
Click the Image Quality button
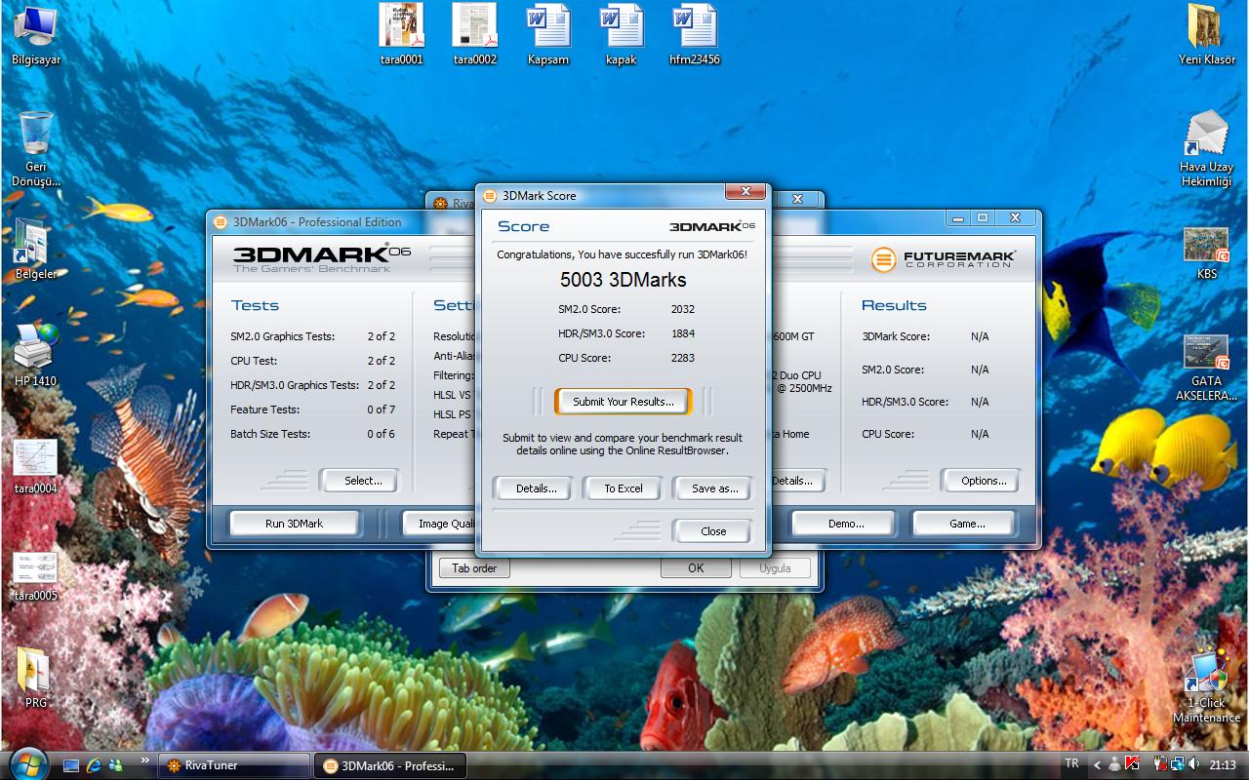[441, 524]
